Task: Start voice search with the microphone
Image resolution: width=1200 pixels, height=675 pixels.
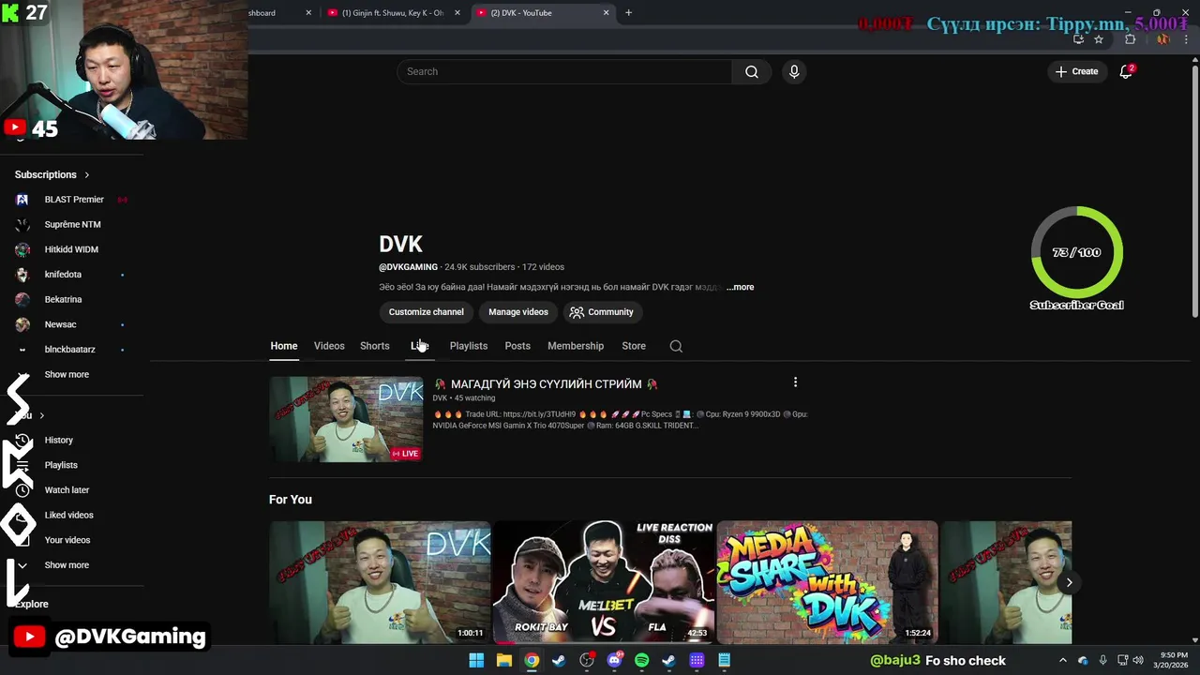Action: (794, 71)
